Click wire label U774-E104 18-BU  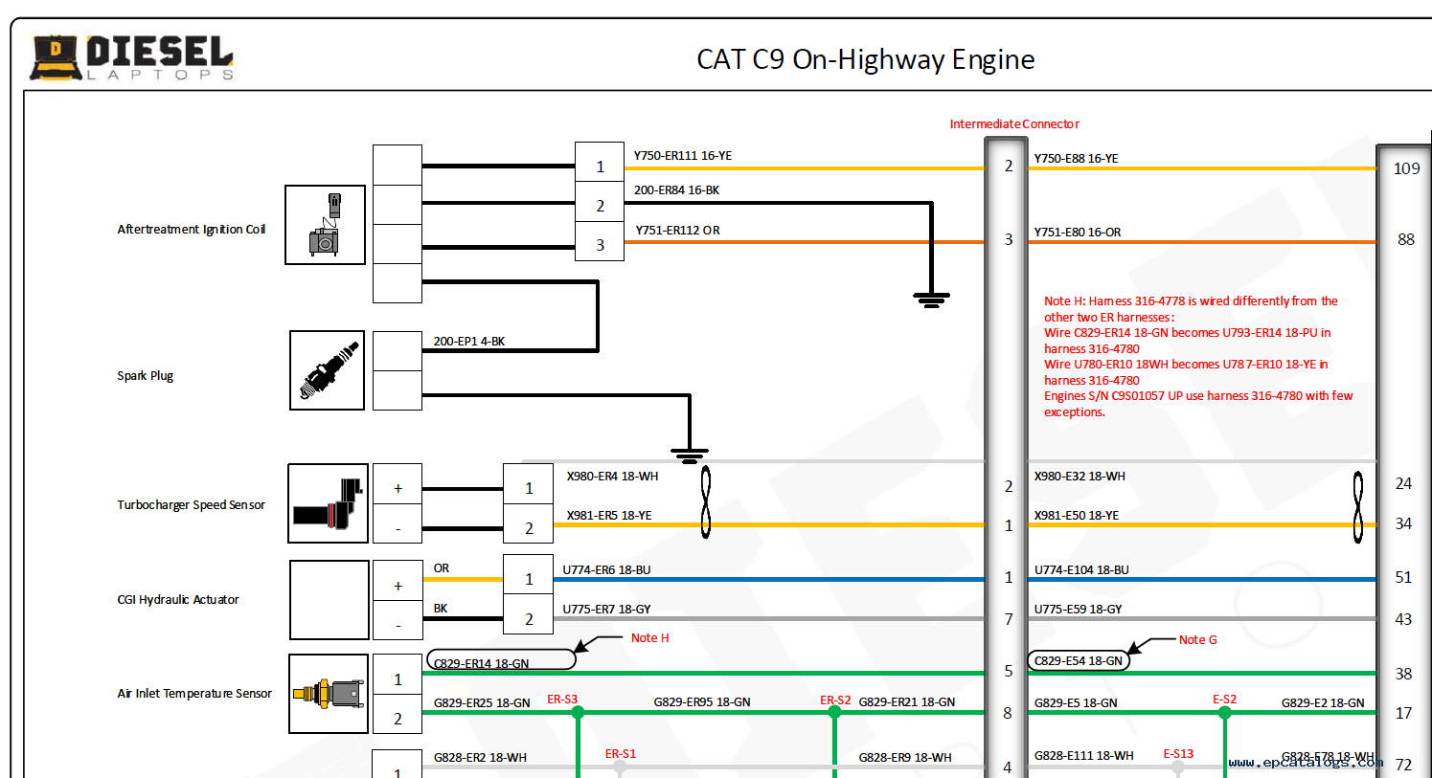point(1081,569)
